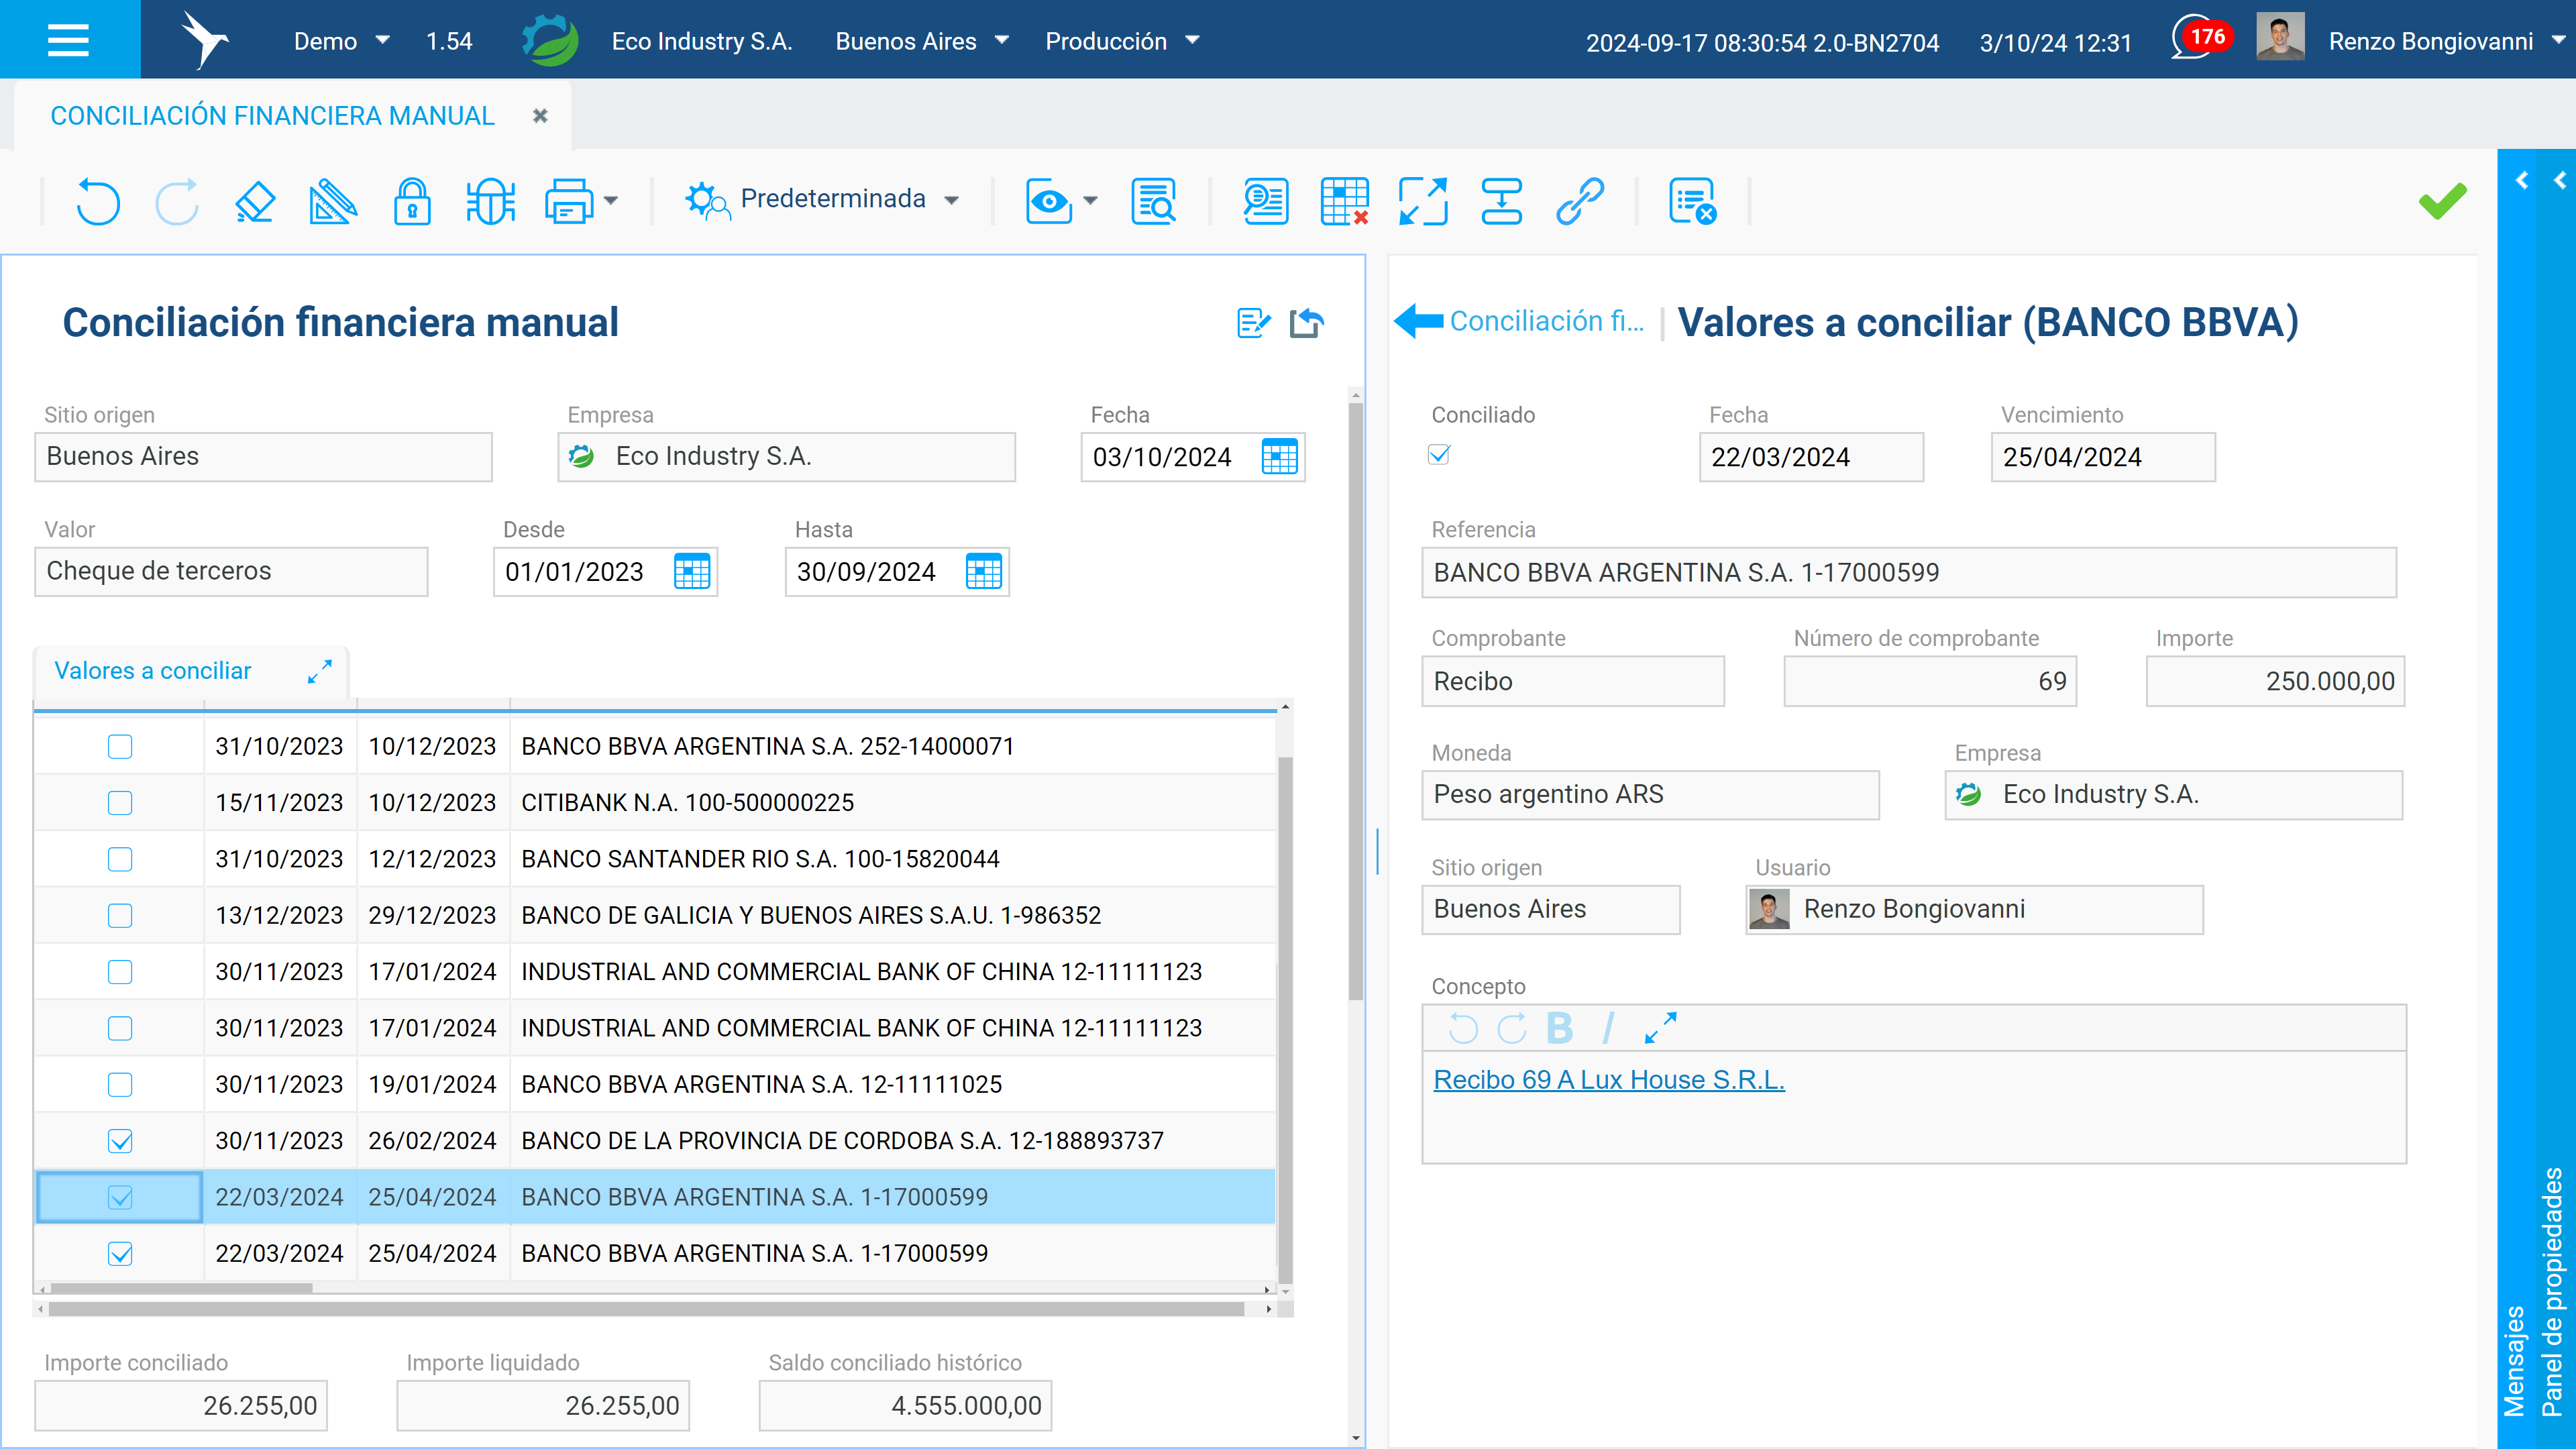
Task: Open calendar picker for Fecha 03/10/2024
Action: click(x=1279, y=457)
